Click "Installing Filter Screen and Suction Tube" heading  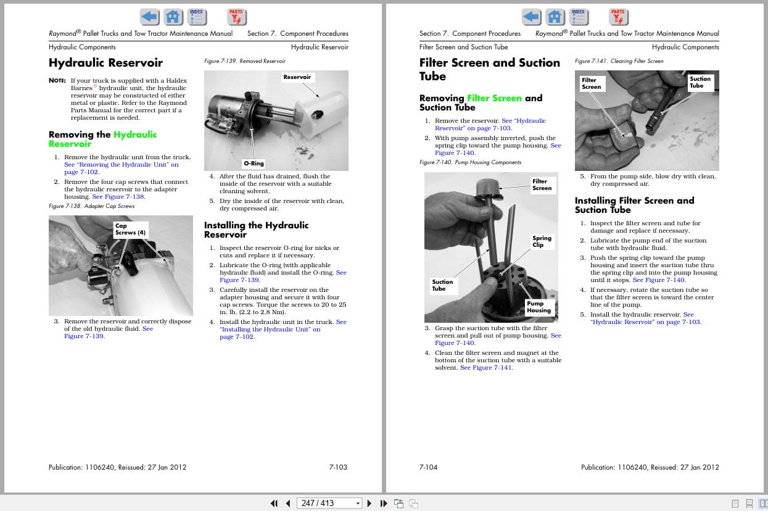(x=635, y=205)
